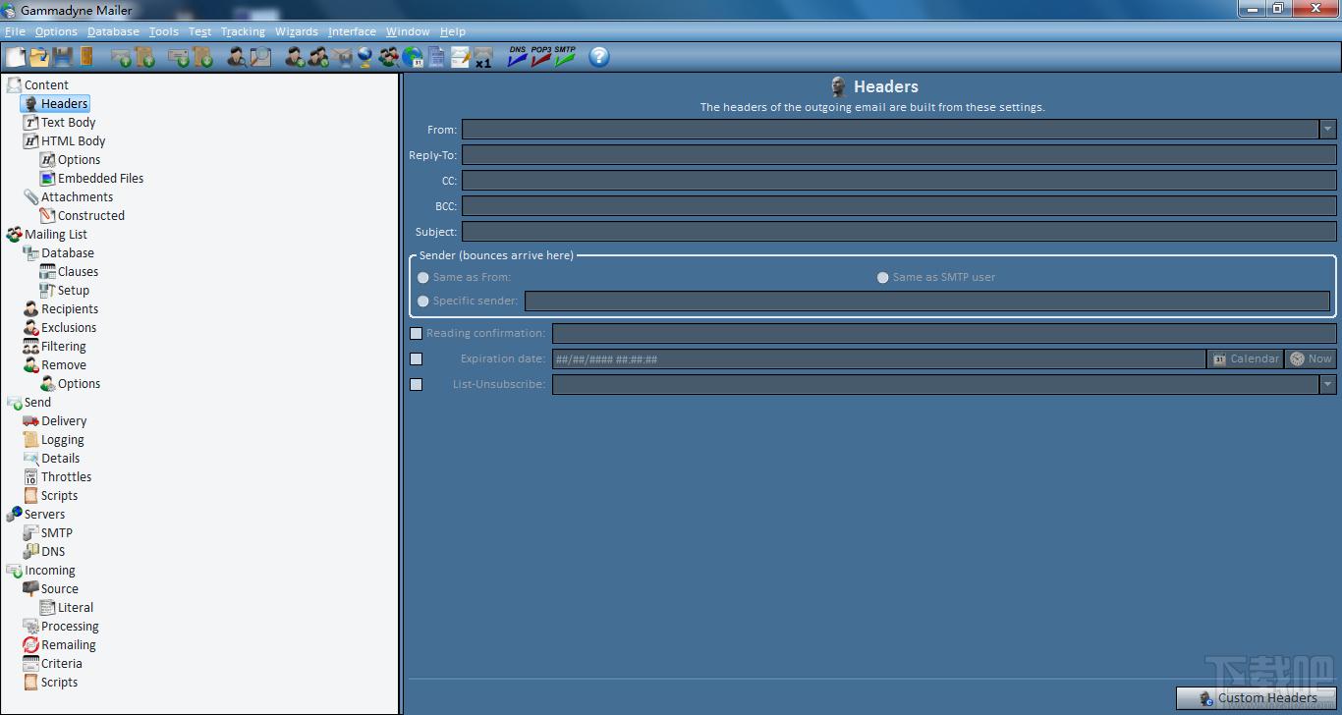Click the Reply-To input field
The width and height of the screenshot is (1342, 715).
pos(899,154)
